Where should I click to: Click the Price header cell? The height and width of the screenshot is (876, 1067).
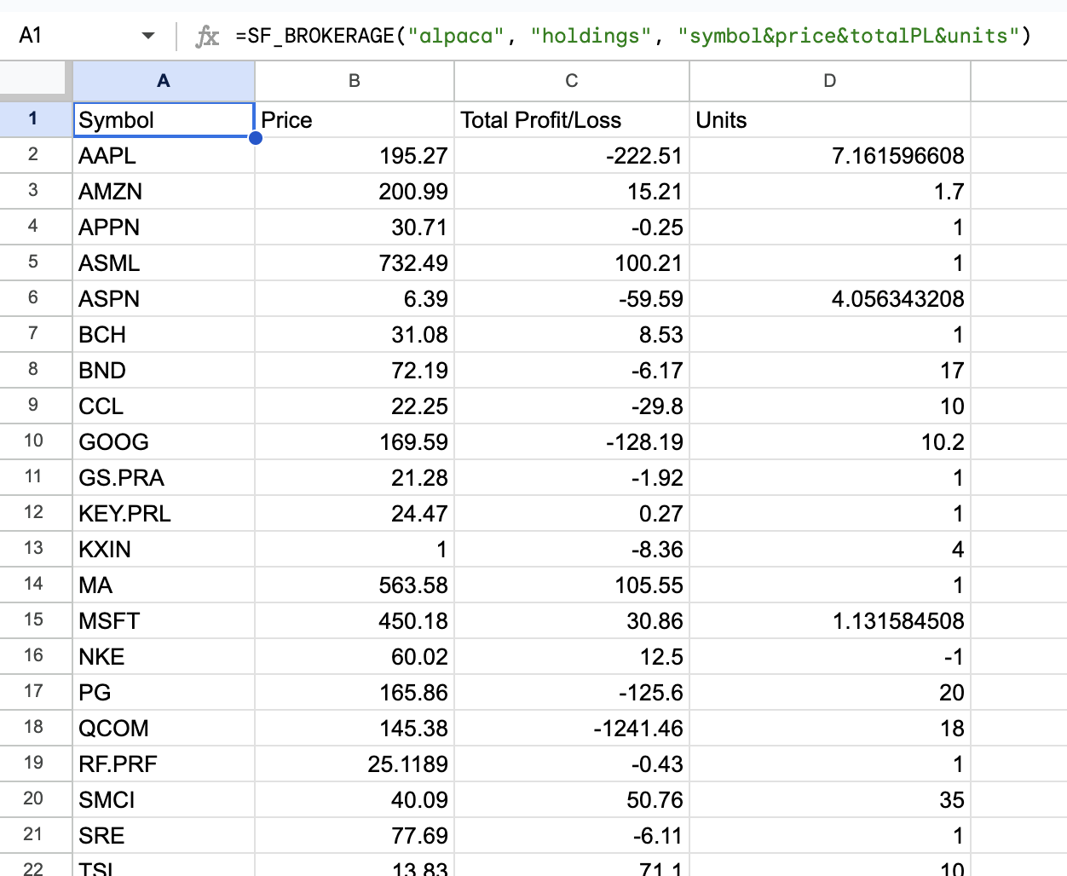[355, 119]
